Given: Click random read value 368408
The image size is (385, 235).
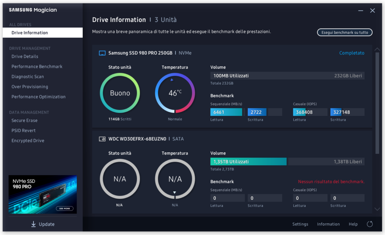Looking at the screenshot, I should [310, 112].
